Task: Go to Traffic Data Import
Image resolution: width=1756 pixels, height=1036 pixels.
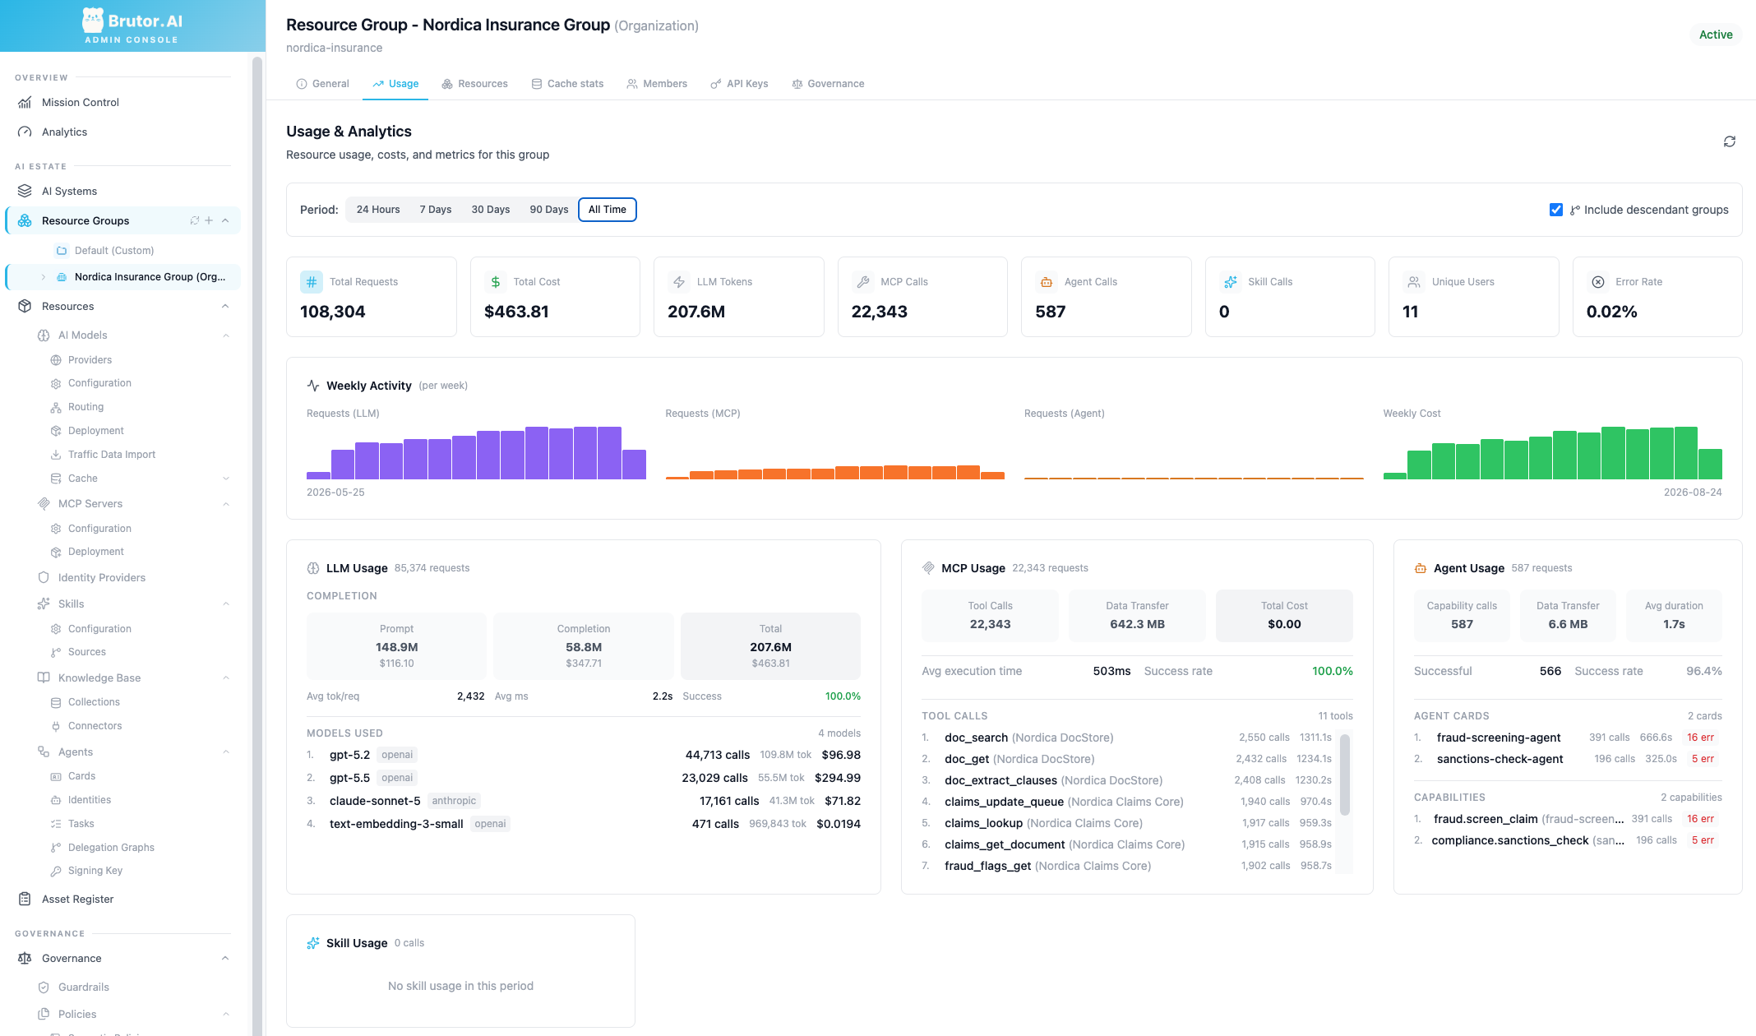Action: click(112, 455)
